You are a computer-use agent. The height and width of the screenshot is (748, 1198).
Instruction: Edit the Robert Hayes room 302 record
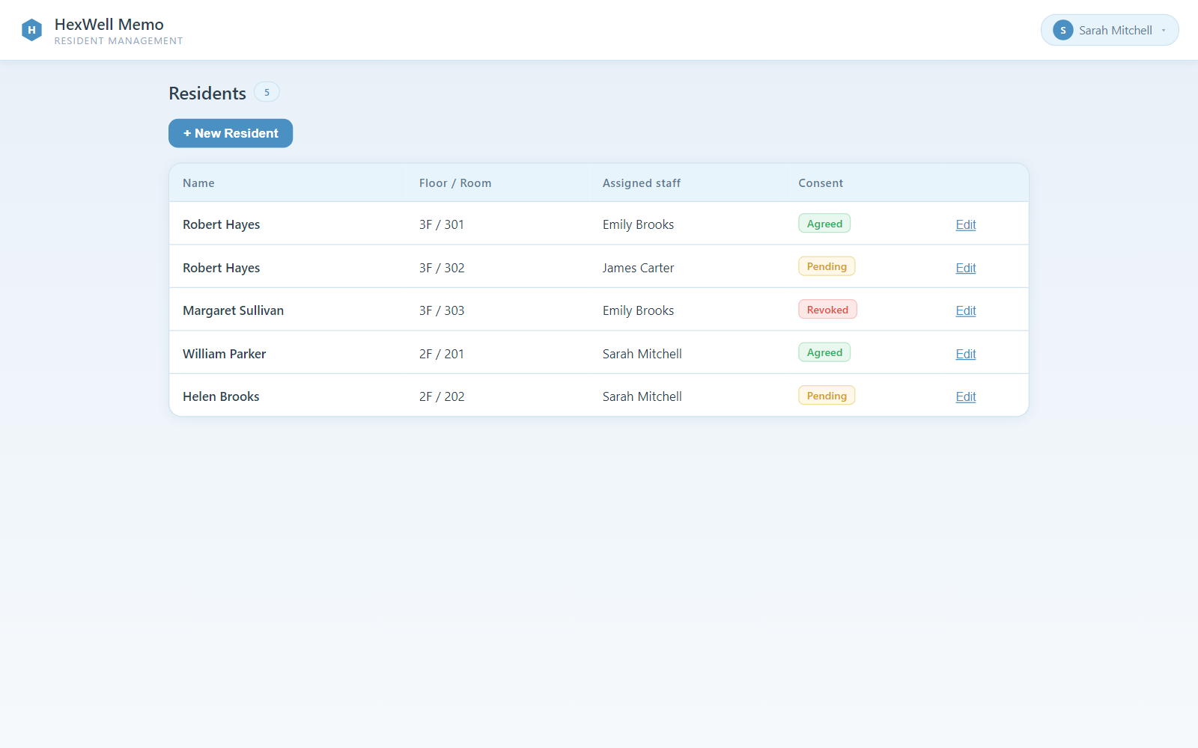click(x=966, y=268)
